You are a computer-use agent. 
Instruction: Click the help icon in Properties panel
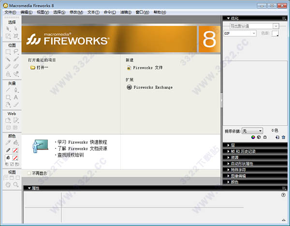coord(283,195)
